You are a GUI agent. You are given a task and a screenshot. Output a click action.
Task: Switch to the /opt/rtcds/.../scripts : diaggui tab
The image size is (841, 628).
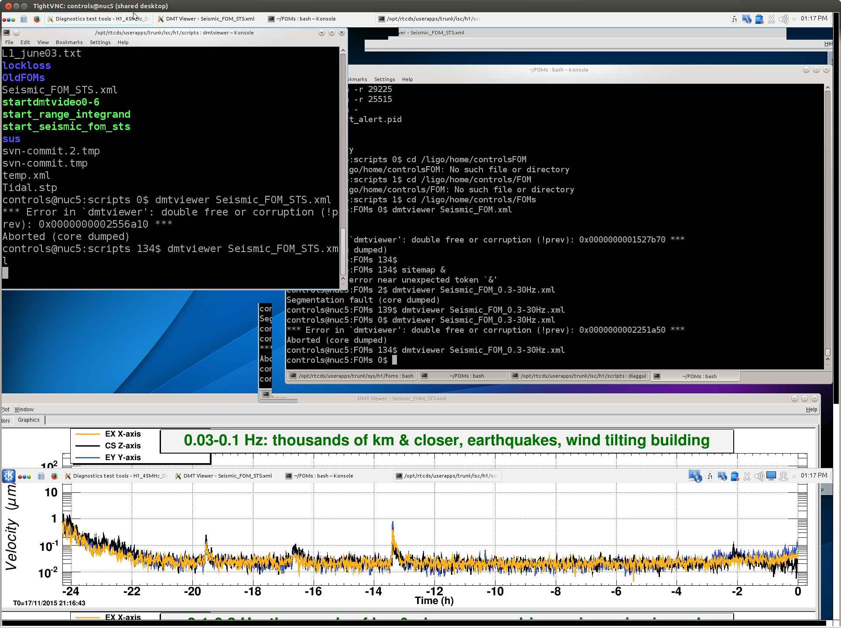[579, 376]
